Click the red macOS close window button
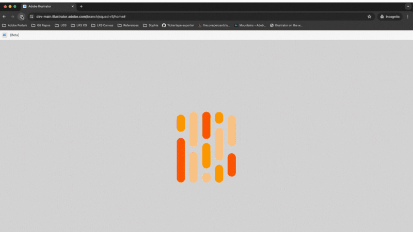413x232 pixels. click(5, 6)
